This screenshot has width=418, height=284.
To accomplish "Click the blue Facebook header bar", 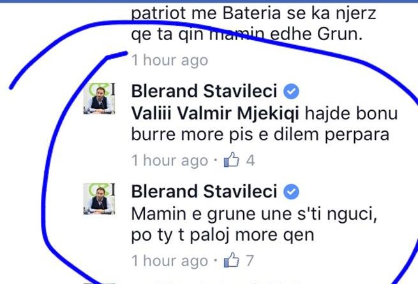I will [x=209, y=1].
